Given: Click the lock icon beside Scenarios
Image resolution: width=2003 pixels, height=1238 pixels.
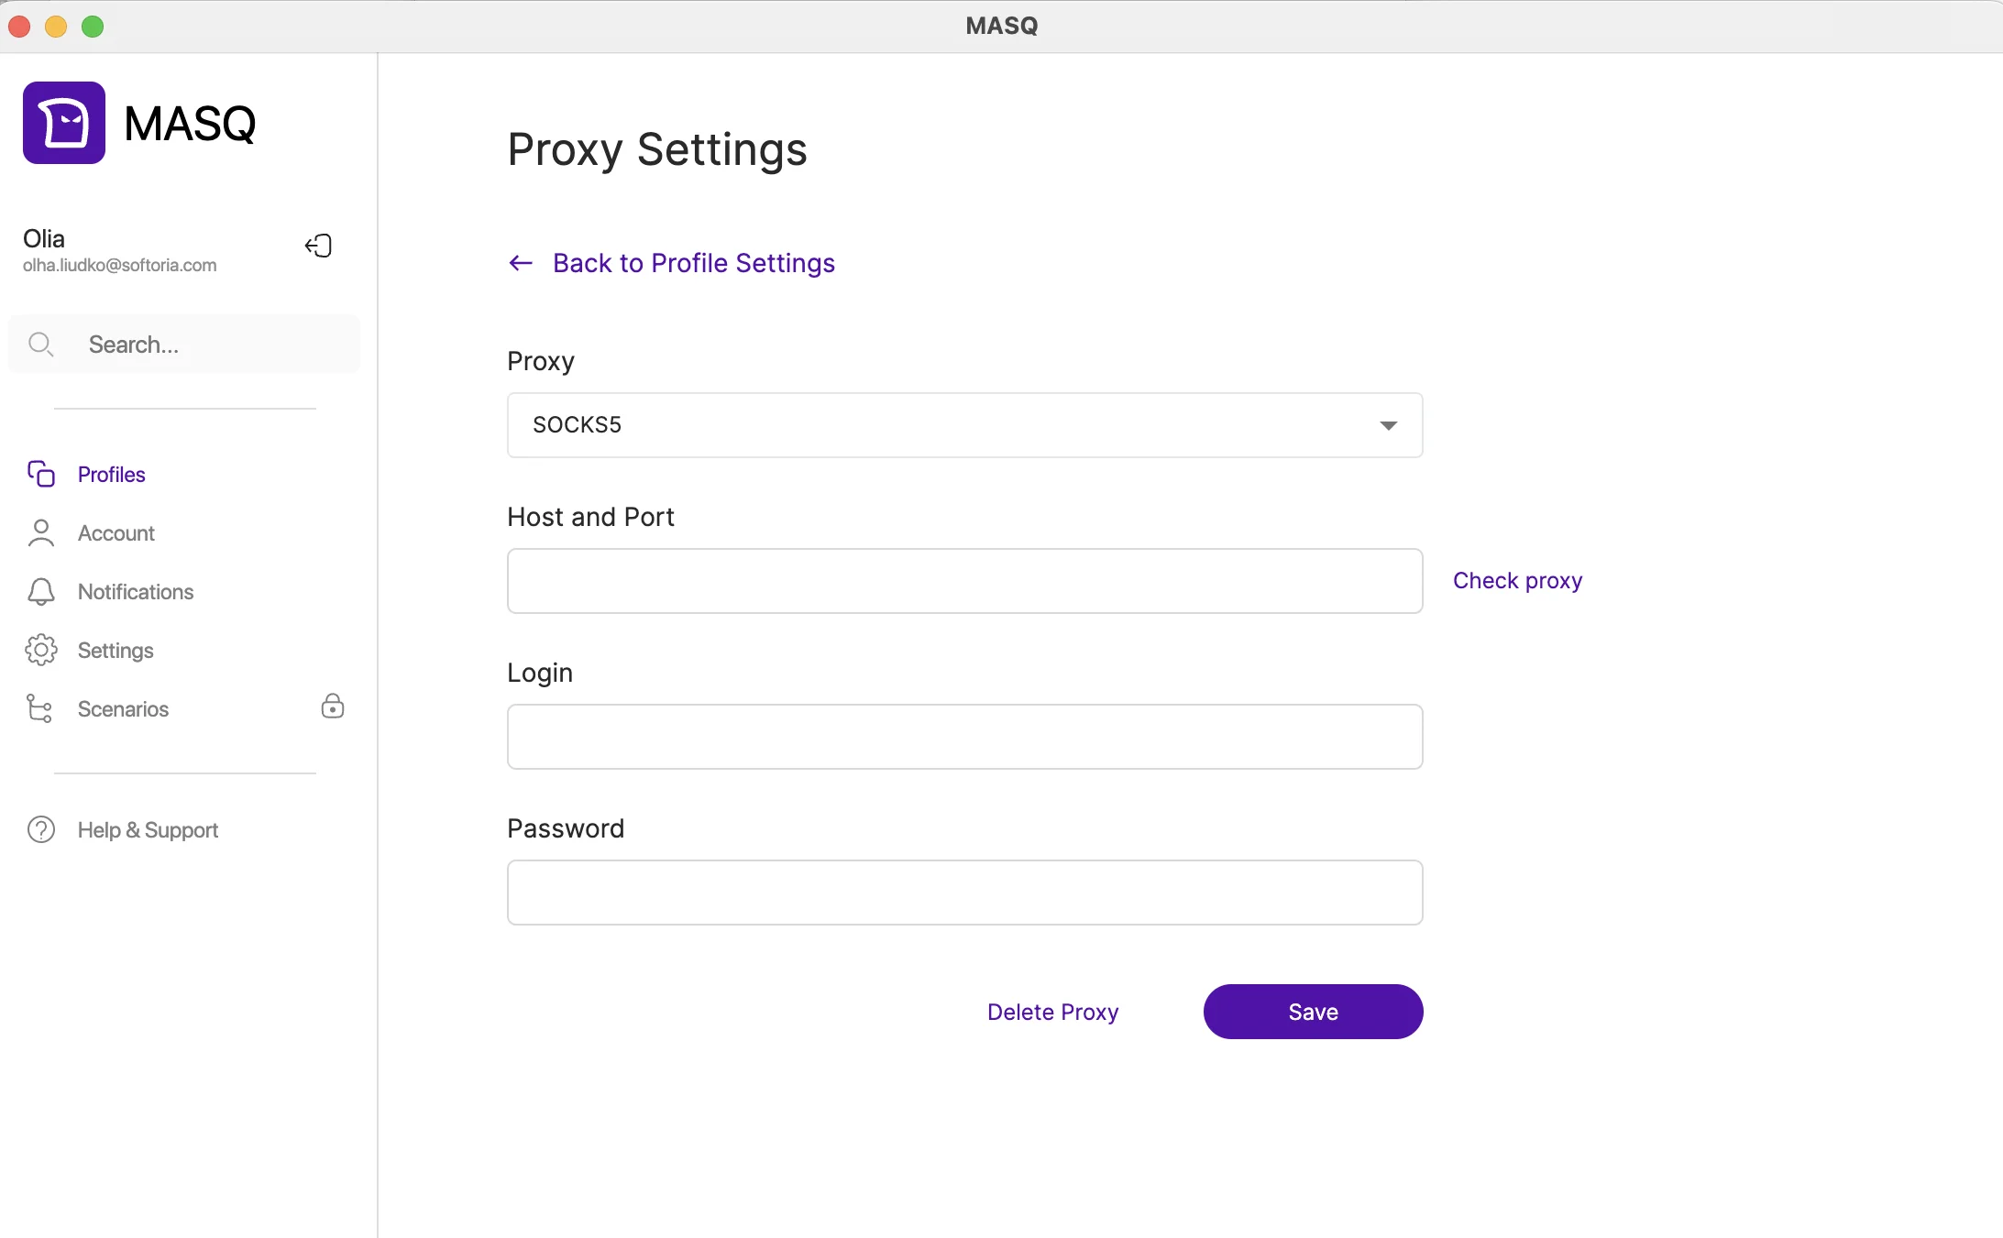Looking at the screenshot, I should (333, 706).
